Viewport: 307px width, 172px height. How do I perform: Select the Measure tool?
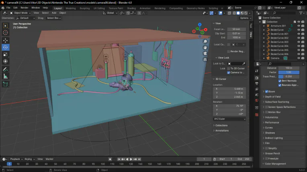tap(6, 76)
